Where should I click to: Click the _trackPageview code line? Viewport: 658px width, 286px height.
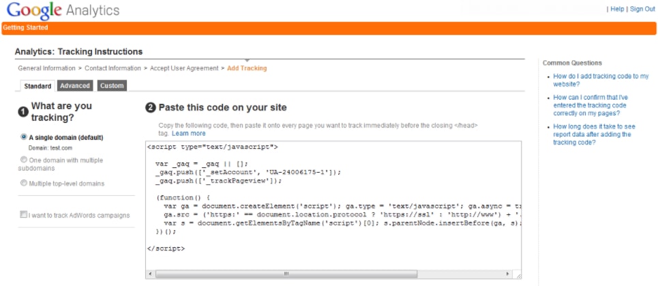(218, 181)
